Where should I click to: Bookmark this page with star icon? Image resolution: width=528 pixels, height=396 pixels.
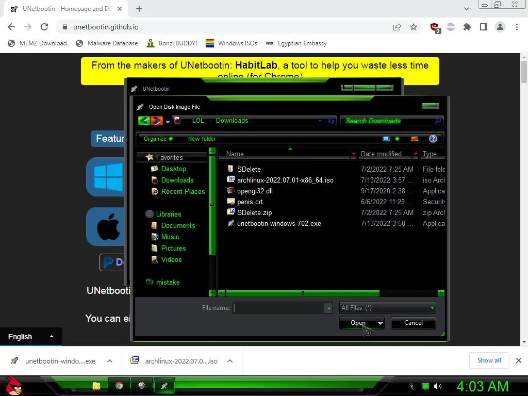pyautogui.click(x=414, y=27)
